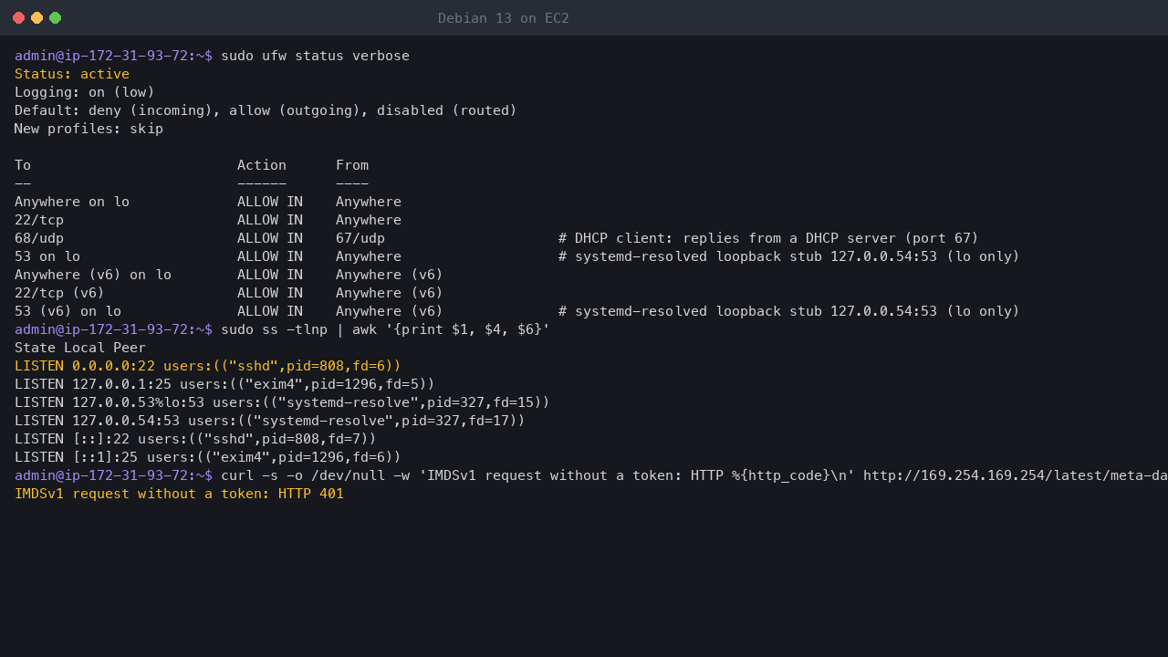Click the '53 on lo' rule entry
Screen dimensions: 1168x657
pos(47,256)
